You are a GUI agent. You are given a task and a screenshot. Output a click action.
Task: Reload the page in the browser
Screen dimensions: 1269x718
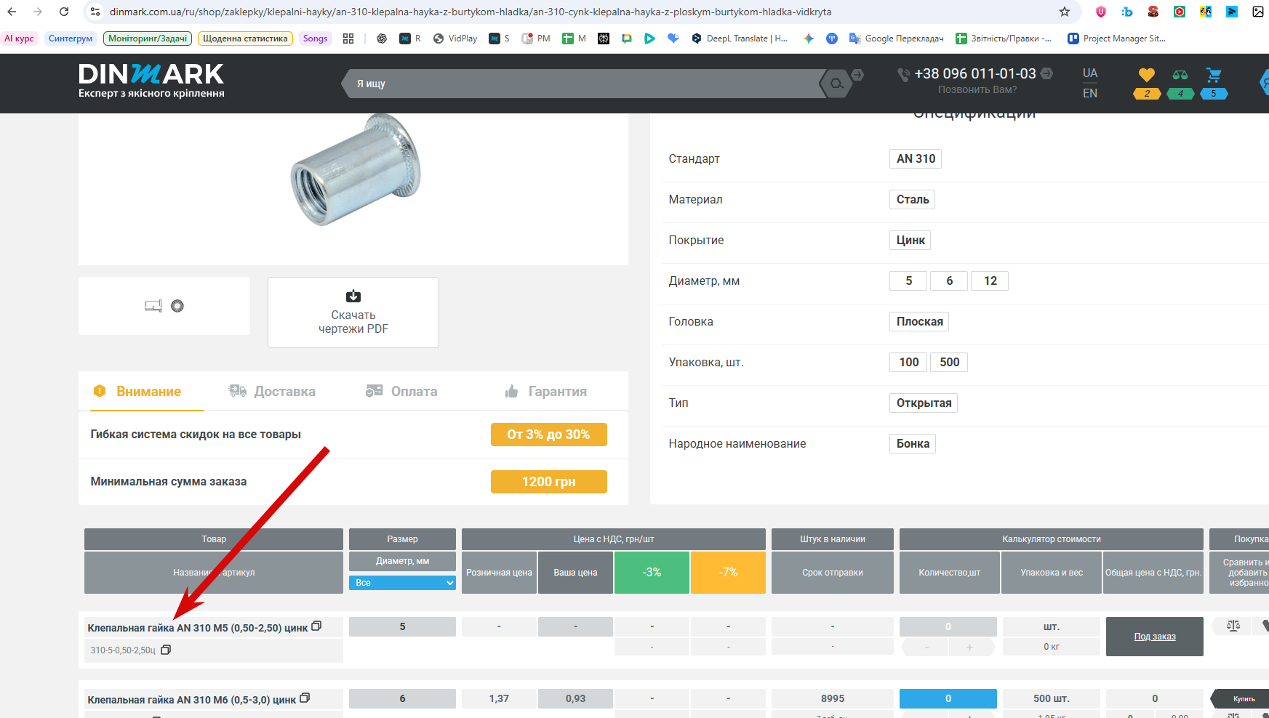point(64,12)
